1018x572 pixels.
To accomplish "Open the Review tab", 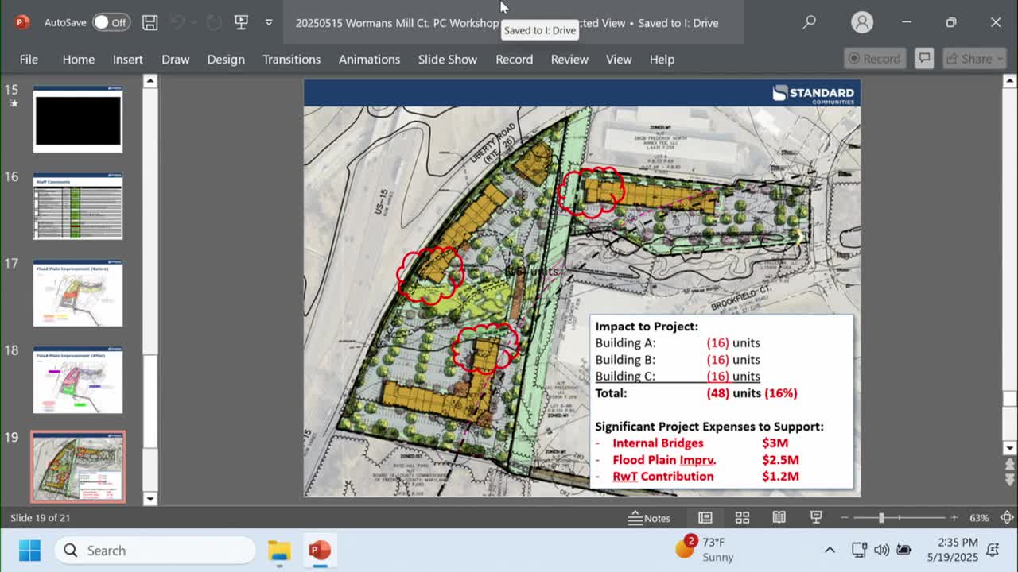I will click(x=569, y=59).
